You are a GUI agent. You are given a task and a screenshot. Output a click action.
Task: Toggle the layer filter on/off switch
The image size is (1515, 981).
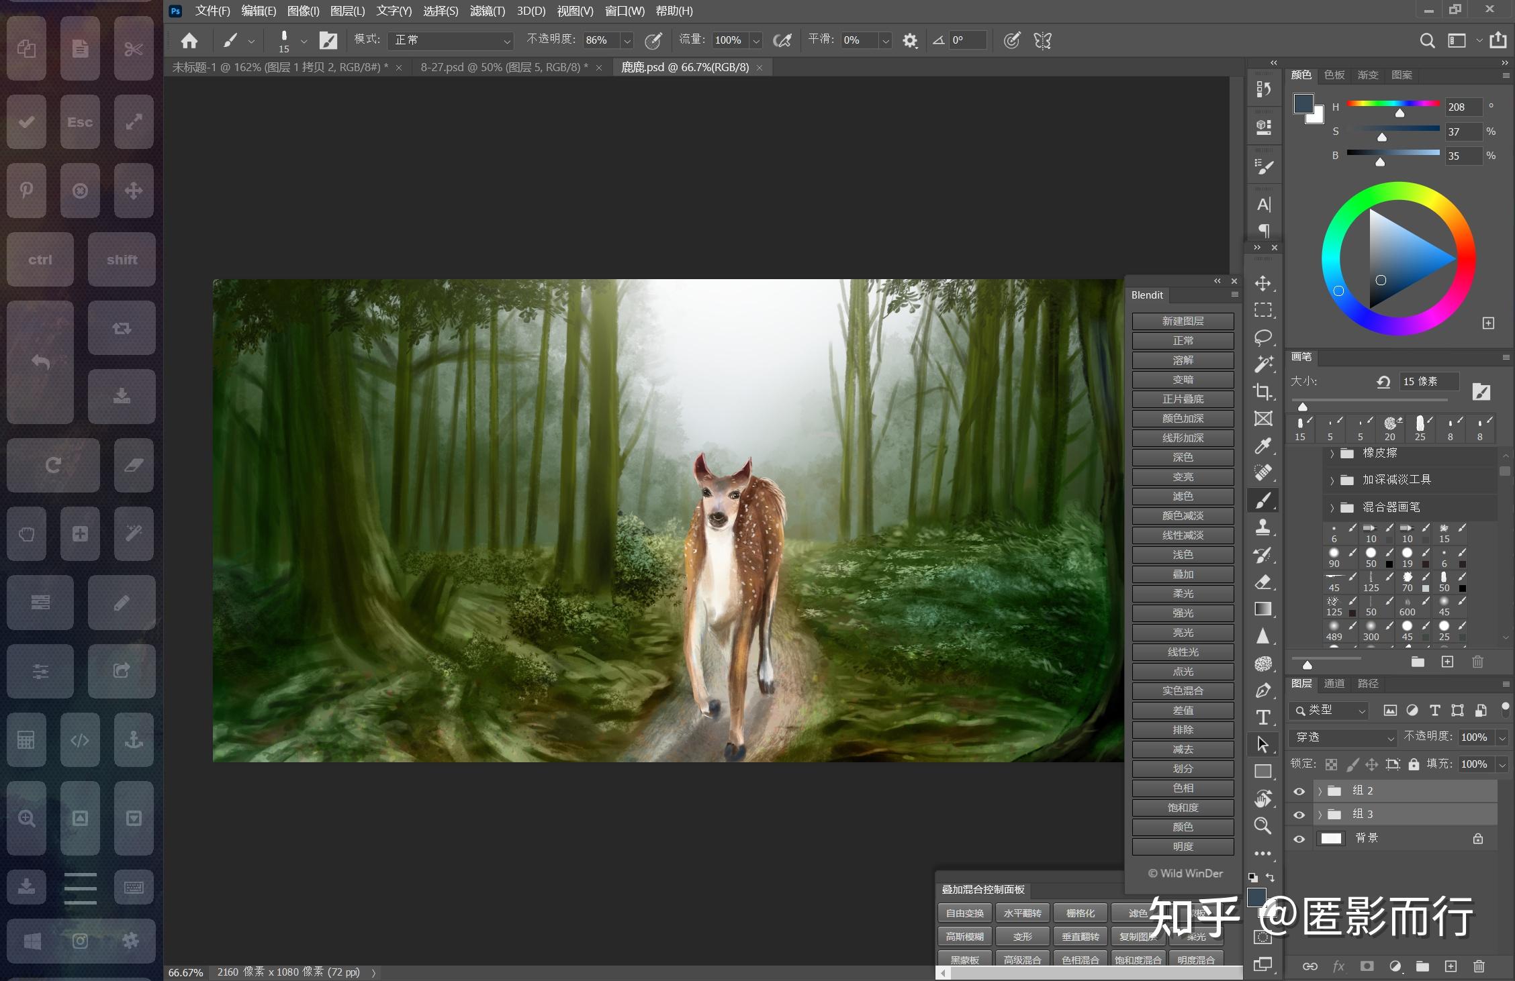click(1505, 709)
